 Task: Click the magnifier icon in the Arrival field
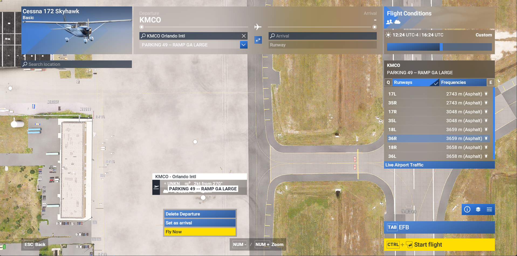point(273,36)
